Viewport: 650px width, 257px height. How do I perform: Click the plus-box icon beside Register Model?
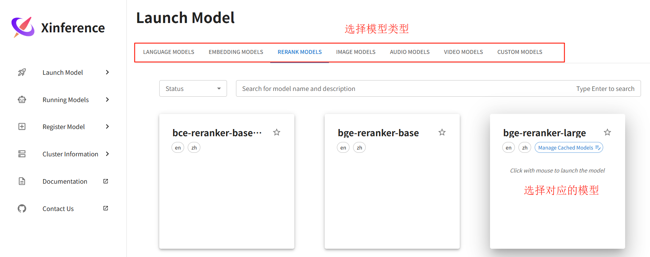pyautogui.click(x=22, y=127)
